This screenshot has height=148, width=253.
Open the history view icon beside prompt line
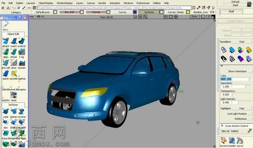(x=34, y=8)
